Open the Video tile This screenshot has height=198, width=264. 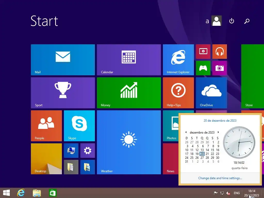tap(203, 52)
